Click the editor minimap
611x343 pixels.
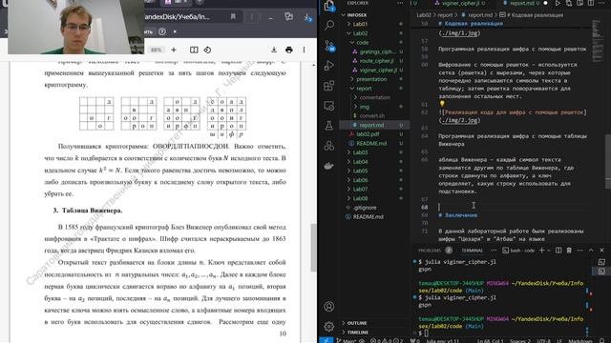pyautogui.click(x=597, y=40)
